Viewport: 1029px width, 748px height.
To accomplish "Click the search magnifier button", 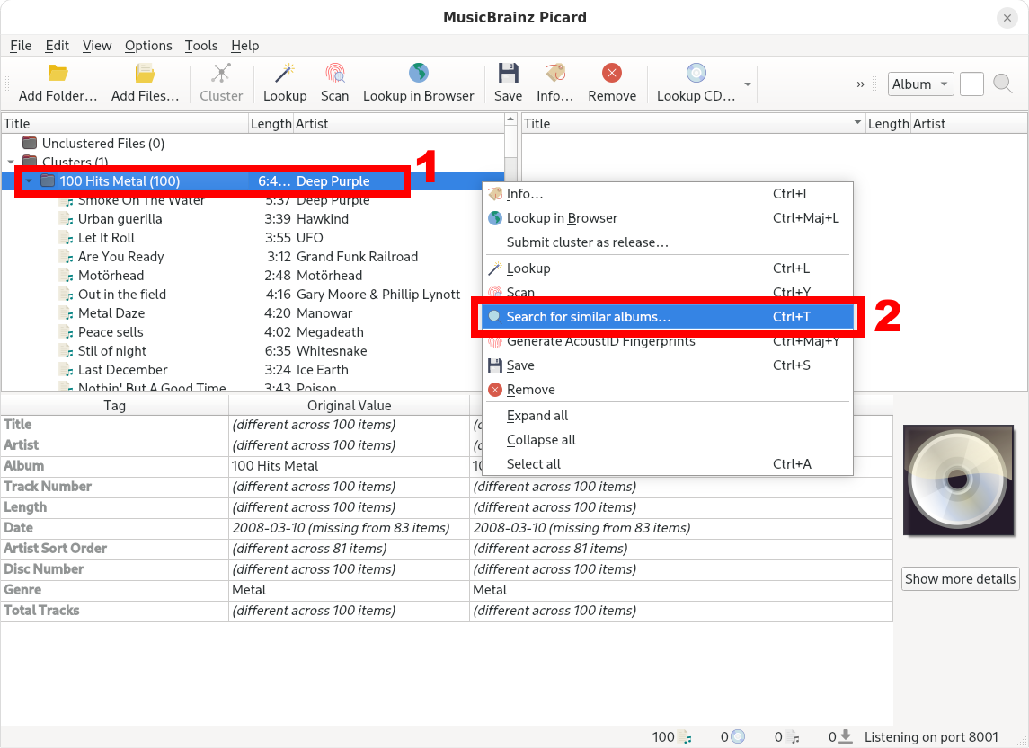I will click(1002, 84).
